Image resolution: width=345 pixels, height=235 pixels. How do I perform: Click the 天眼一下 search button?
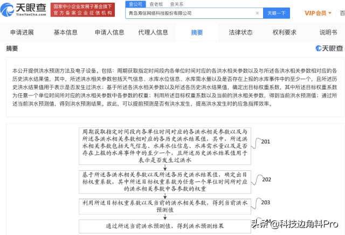(277, 13)
